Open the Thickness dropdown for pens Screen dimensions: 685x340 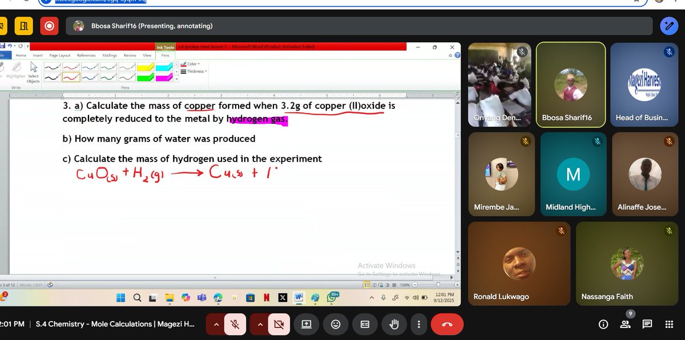point(196,72)
